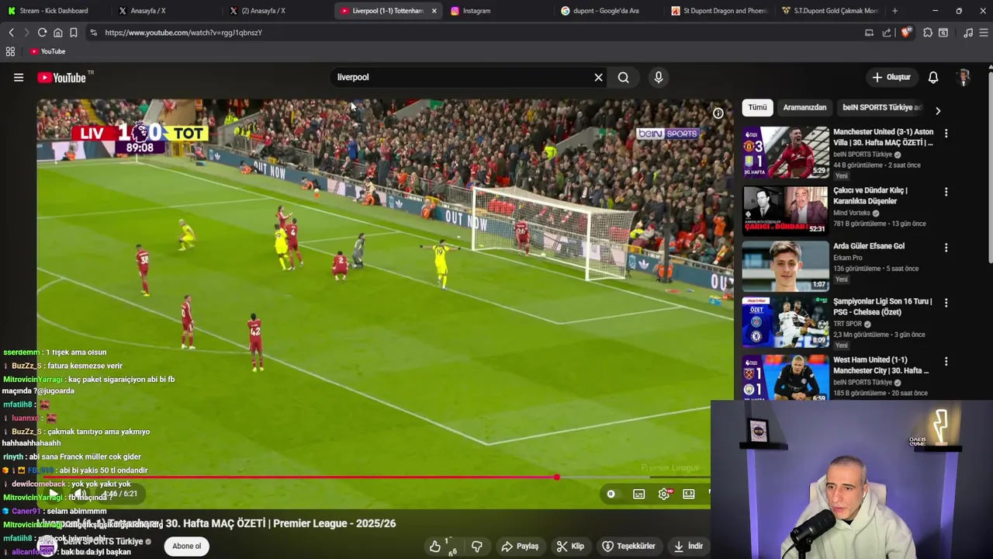
Task: Start voice search with microphone
Action: pos(659,78)
